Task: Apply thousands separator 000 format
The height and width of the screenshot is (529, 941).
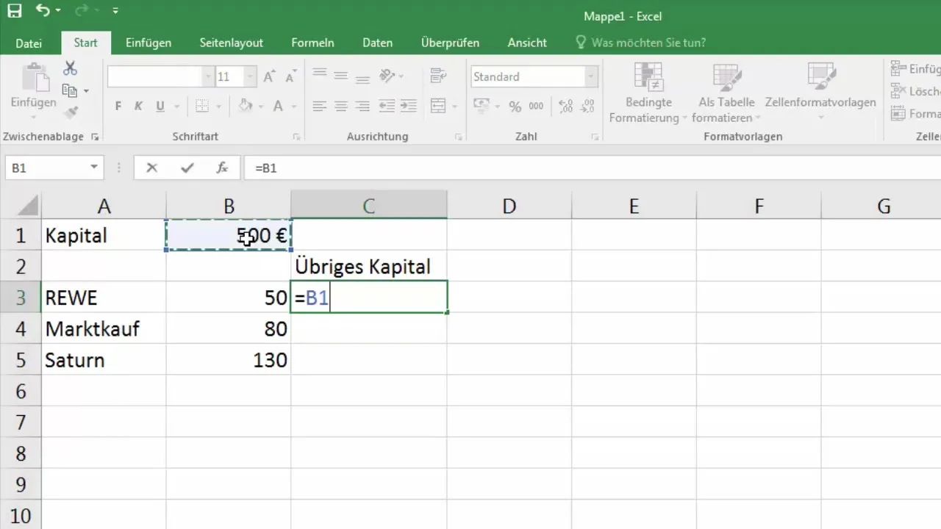Action: coord(536,107)
